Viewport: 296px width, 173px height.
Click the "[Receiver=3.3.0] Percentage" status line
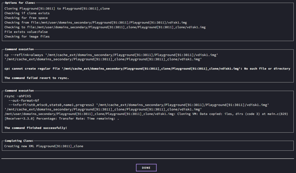62,119
